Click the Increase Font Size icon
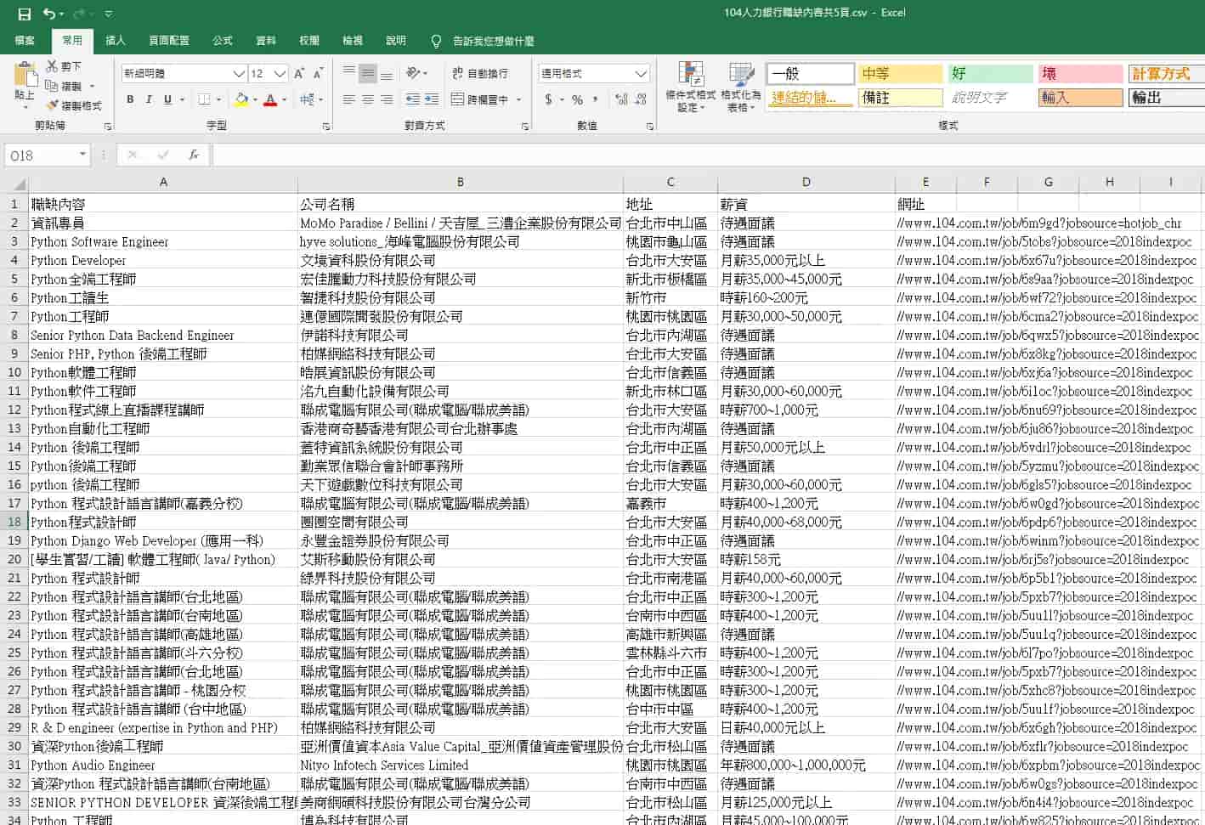 (x=299, y=74)
